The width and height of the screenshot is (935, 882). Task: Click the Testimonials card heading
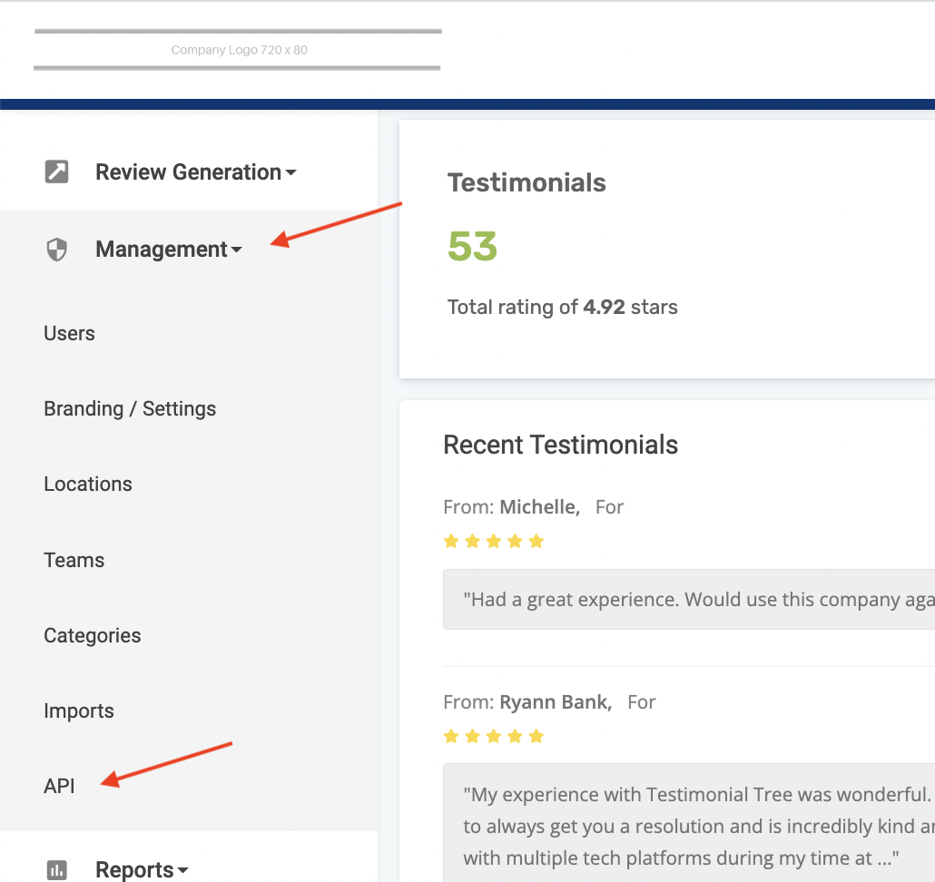[x=527, y=182]
